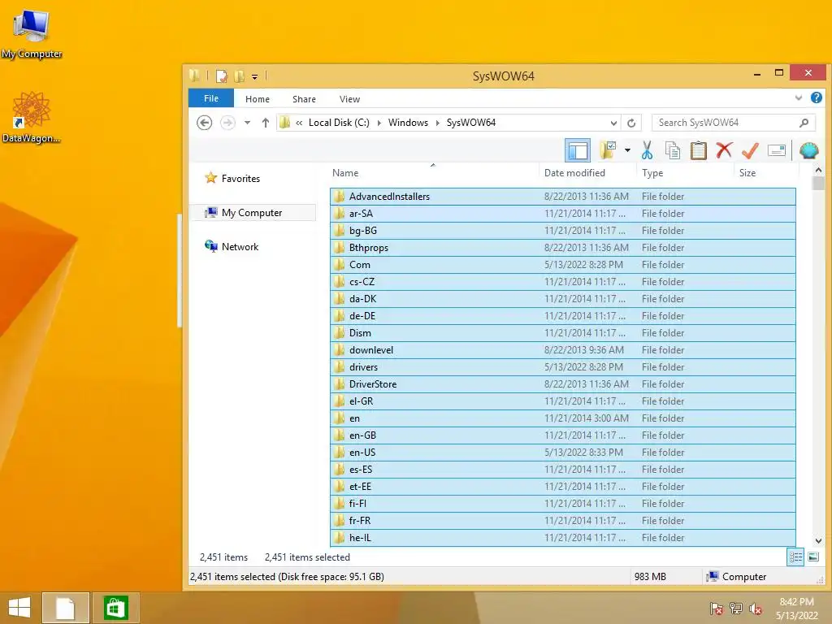Click the muted volume tray icon
The image size is (832, 624).
(755, 609)
